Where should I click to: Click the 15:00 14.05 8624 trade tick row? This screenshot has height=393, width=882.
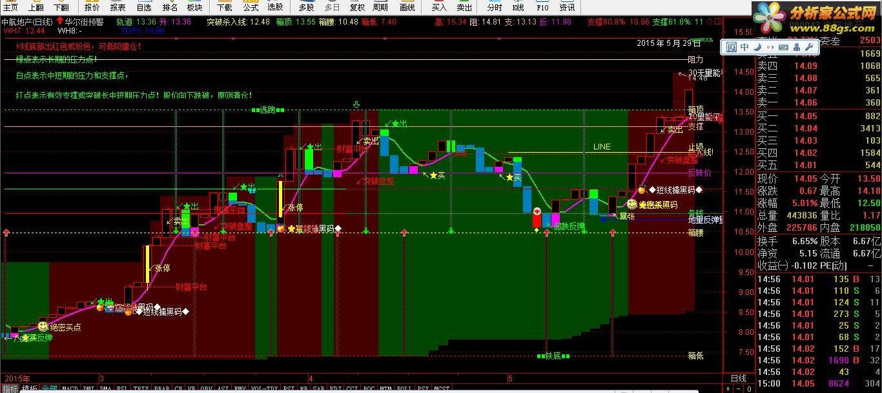(819, 384)
